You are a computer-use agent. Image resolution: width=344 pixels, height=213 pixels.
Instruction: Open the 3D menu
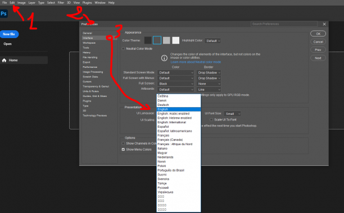pyautogui.click(x=69, y=3)
